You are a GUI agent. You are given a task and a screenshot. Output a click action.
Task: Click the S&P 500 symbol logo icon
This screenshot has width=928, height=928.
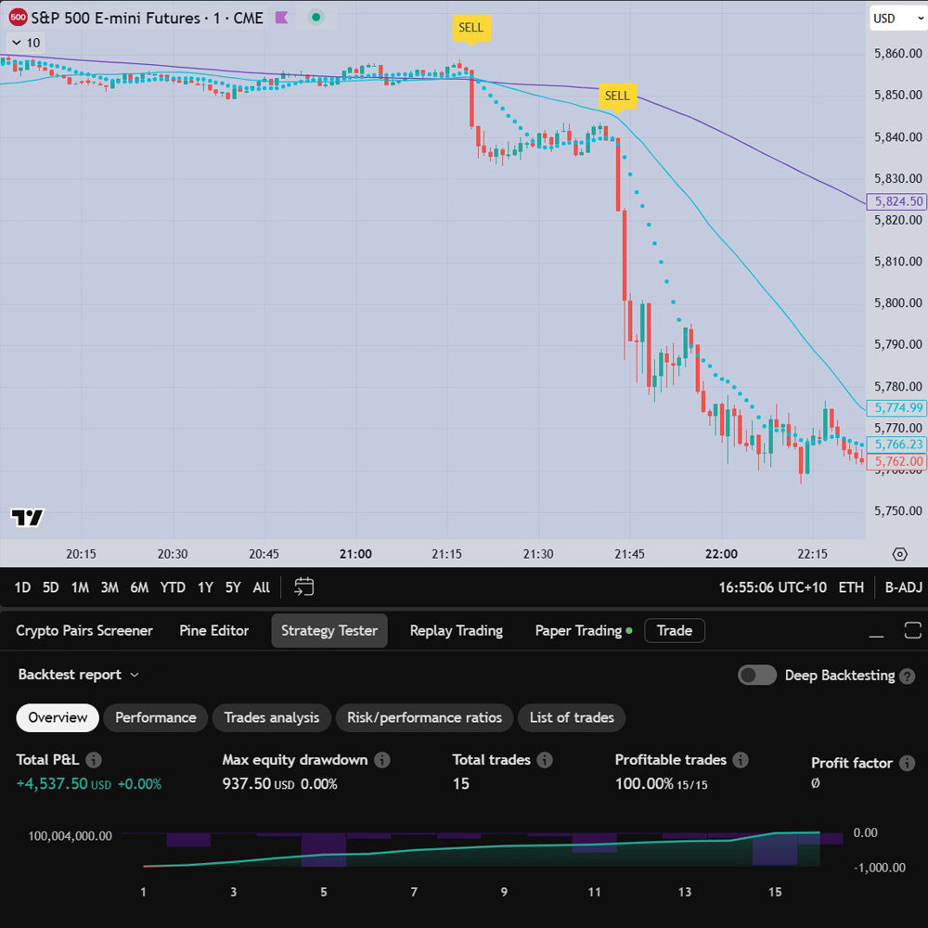[19, 18]
